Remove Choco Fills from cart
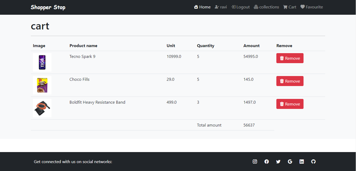 pyautogui.click(x=290, y=81)
